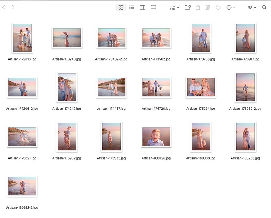
Task: Open Artisan-180312-2.jpg
Action: (22, 186)
